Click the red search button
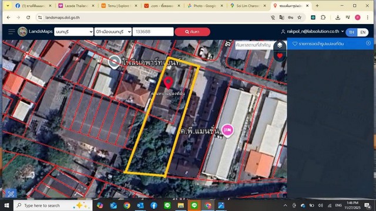This screenshot has height=211, width=376. 192,32
